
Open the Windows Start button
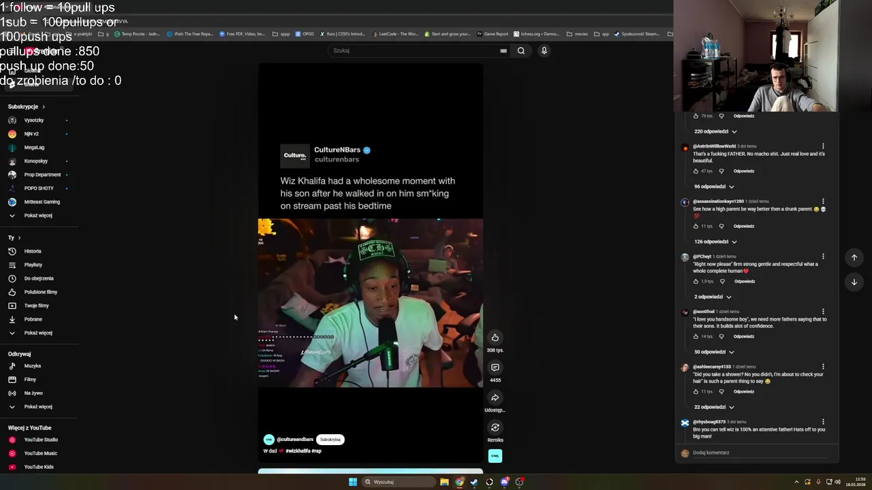(x=353, y=482)
